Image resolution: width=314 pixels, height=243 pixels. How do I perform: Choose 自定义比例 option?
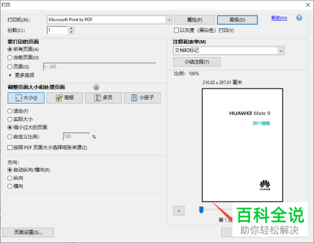pos(10,137)
